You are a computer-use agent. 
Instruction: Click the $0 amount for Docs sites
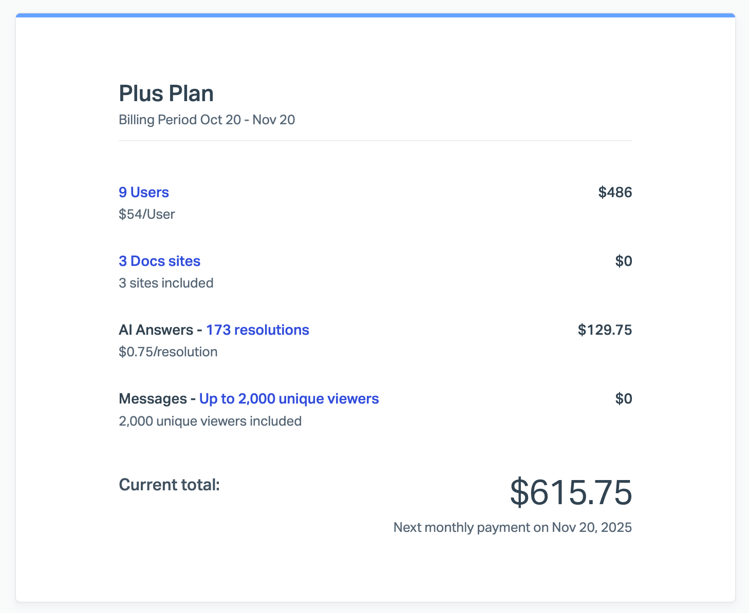click(x=624, y=261)
